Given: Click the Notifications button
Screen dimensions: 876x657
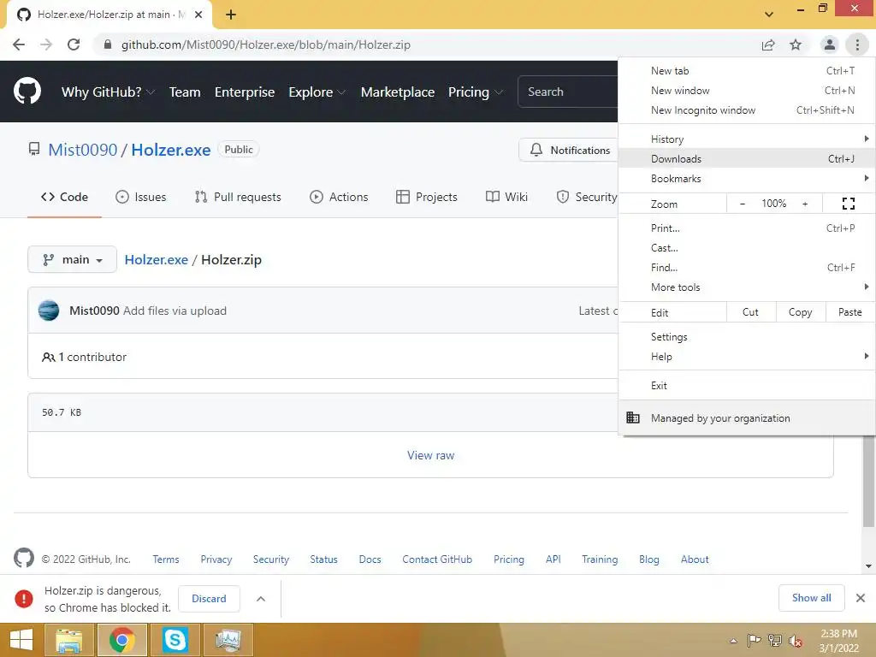Looking at the screenshot, I should [x=569, y=150].
